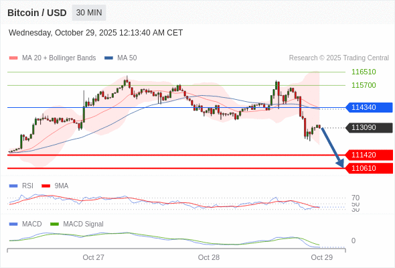
Task: Click the Oct 27 date axis label
Action: tap(93, 257)
